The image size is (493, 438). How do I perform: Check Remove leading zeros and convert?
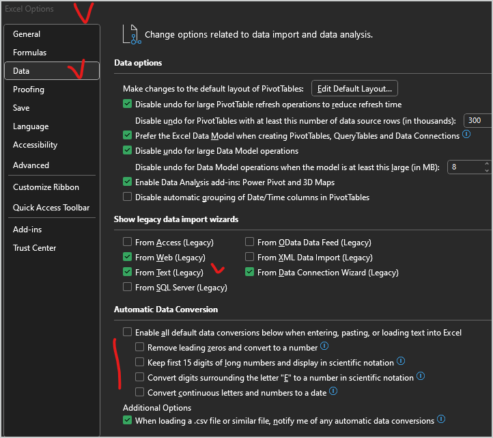pos(139,346)
